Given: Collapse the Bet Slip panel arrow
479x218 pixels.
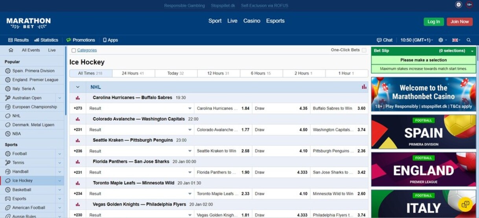Looking at the screenshot, I should point(472,51).
